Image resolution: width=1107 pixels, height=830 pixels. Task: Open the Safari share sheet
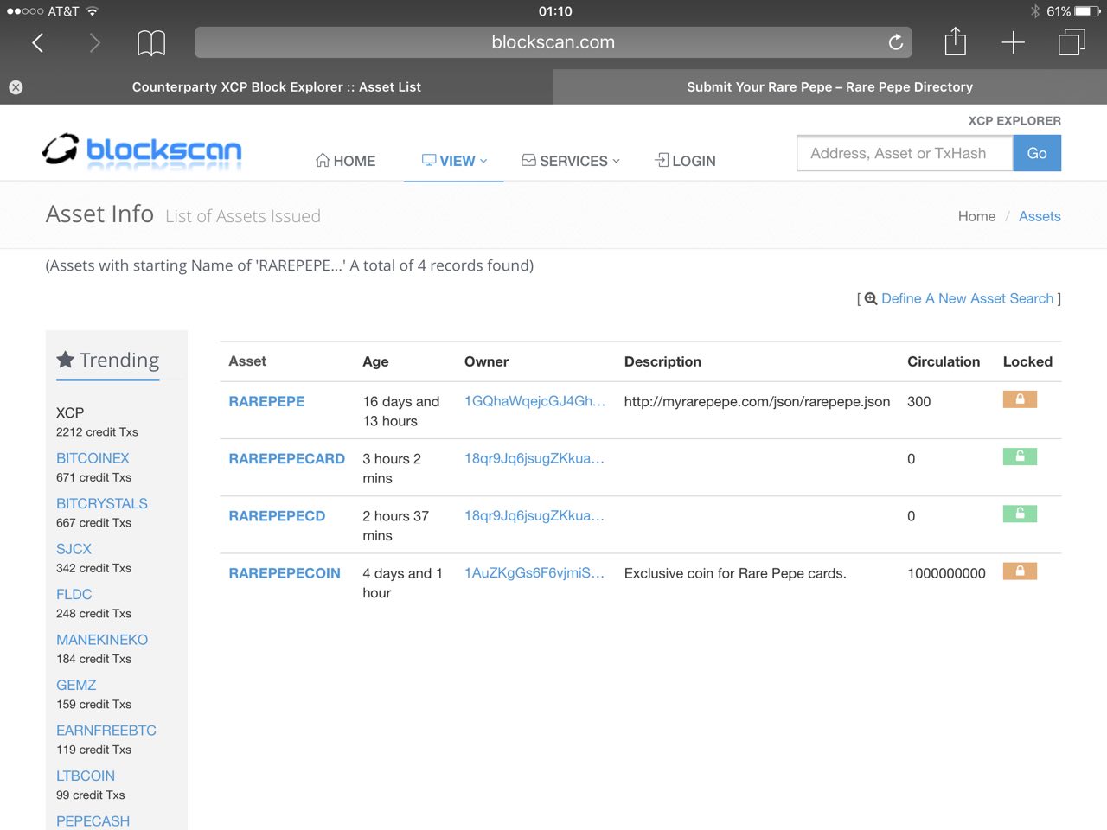[x=955, y=41]
